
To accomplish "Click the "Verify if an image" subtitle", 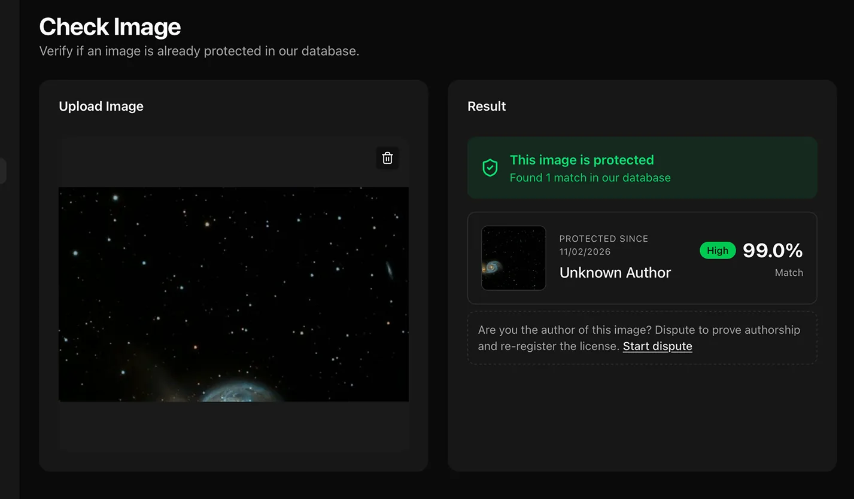I will click(x=199, y=51).
